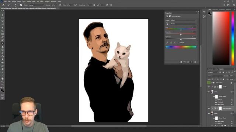Toggle visibility of the Instructions group

tap(209, 83)
